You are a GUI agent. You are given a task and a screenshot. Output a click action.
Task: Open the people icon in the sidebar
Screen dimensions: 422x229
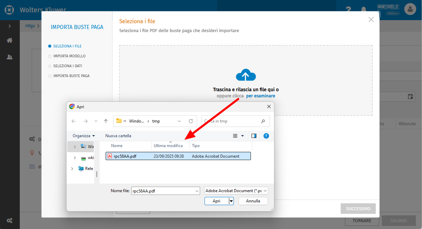(10, 57)
